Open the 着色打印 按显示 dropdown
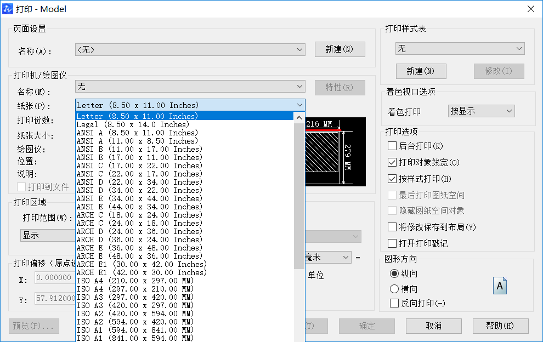The height and width of the screenshot is (342, 543). point(481,111)
